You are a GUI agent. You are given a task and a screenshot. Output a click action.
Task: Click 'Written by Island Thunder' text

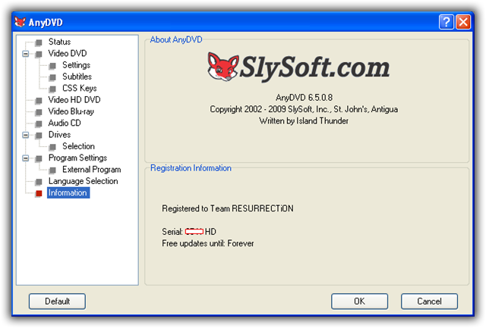(x=304, y=121)
